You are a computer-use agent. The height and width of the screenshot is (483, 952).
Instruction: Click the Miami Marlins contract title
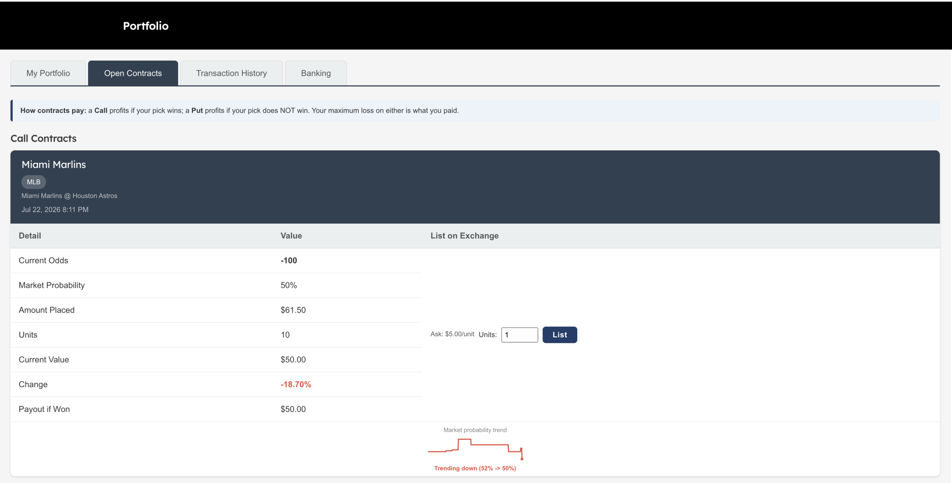[x=54, y=164]
